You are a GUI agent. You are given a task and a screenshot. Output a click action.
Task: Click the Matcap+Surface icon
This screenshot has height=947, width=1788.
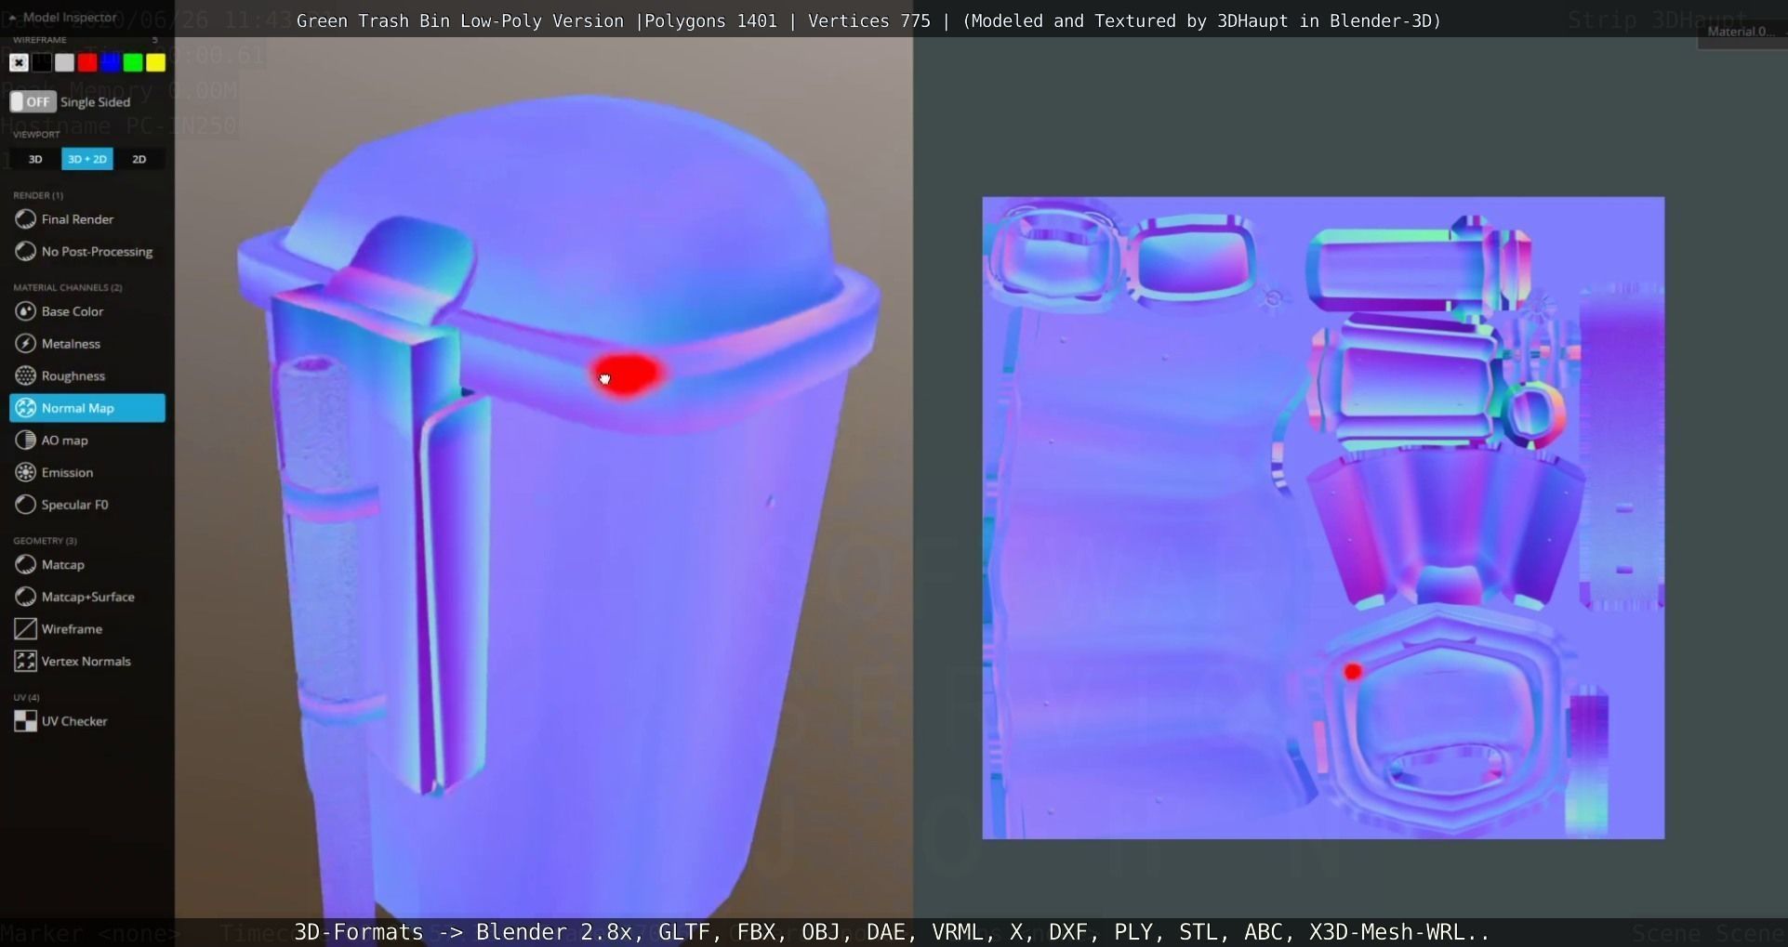[25, 597]
